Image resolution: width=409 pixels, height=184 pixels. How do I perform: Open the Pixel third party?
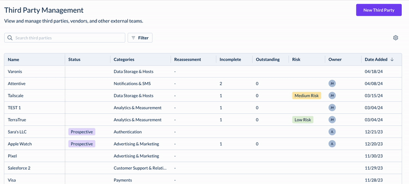pos(12,156)
